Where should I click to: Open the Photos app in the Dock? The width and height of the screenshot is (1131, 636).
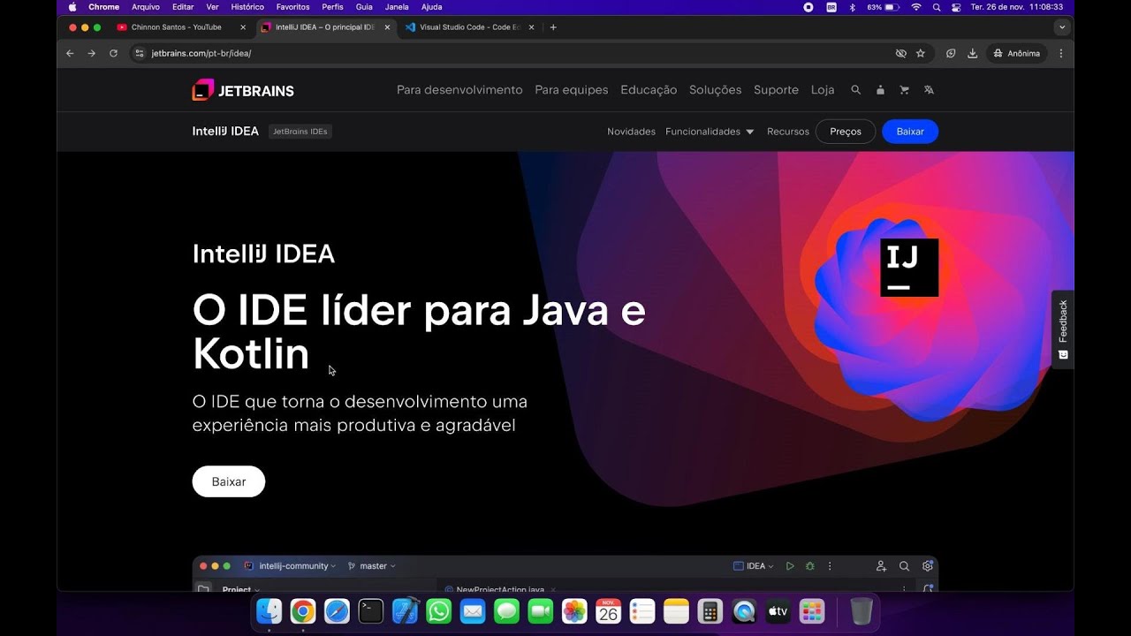[x=574, y=610]
